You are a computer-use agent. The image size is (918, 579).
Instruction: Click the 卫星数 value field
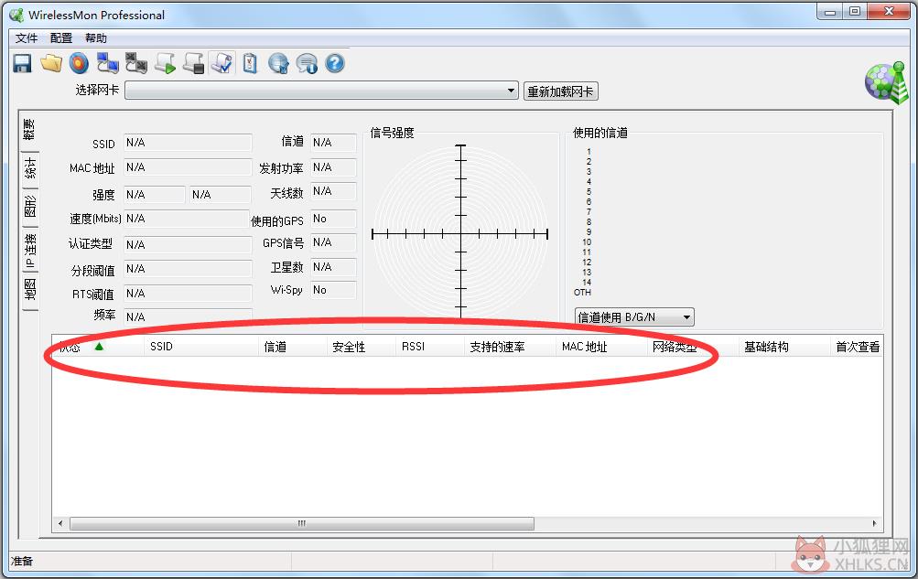tap(333, 267)
